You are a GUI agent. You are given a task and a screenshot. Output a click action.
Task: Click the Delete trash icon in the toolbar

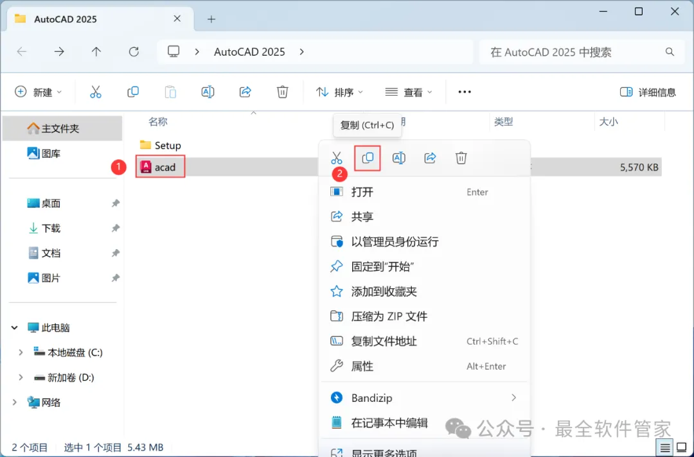coord(282,92)
